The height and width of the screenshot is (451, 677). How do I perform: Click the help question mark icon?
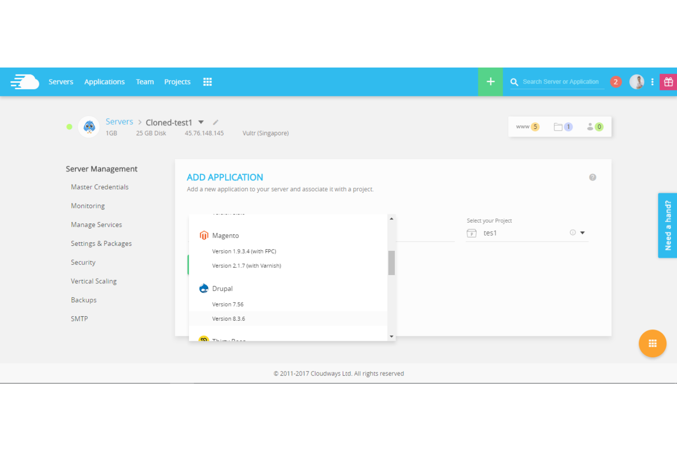(x=592, y=177)
